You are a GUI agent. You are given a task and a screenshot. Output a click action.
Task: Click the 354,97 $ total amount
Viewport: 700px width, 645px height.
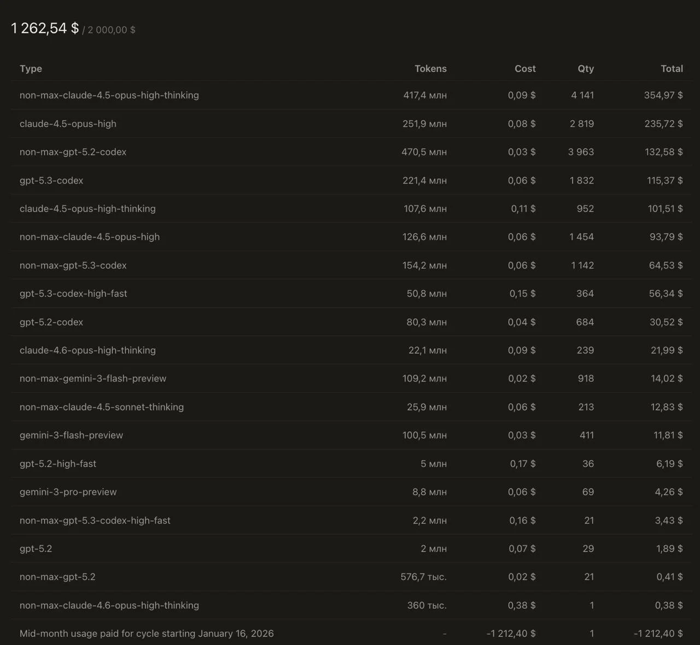(x=663, y=95)
